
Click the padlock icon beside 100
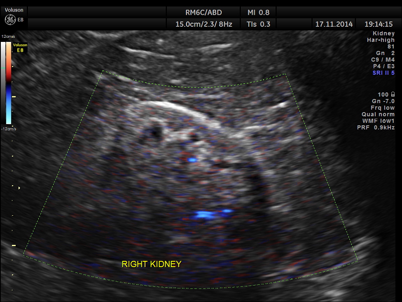tap(393, 95)
